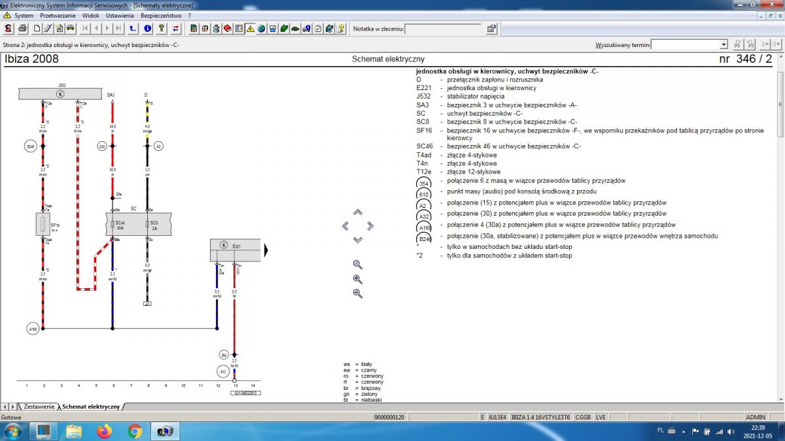The width and height of the screenshot is (785, 441).
Task: Click the blue info circle icon
Action: click(147, 28)
